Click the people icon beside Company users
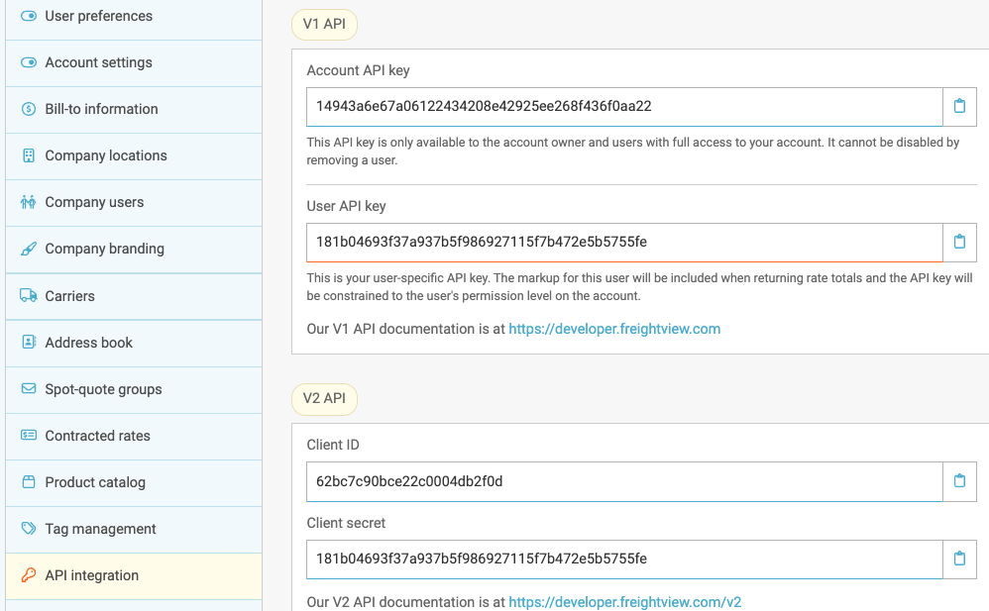Viewport: 989px width, 611px height. [x=28, y=203]
